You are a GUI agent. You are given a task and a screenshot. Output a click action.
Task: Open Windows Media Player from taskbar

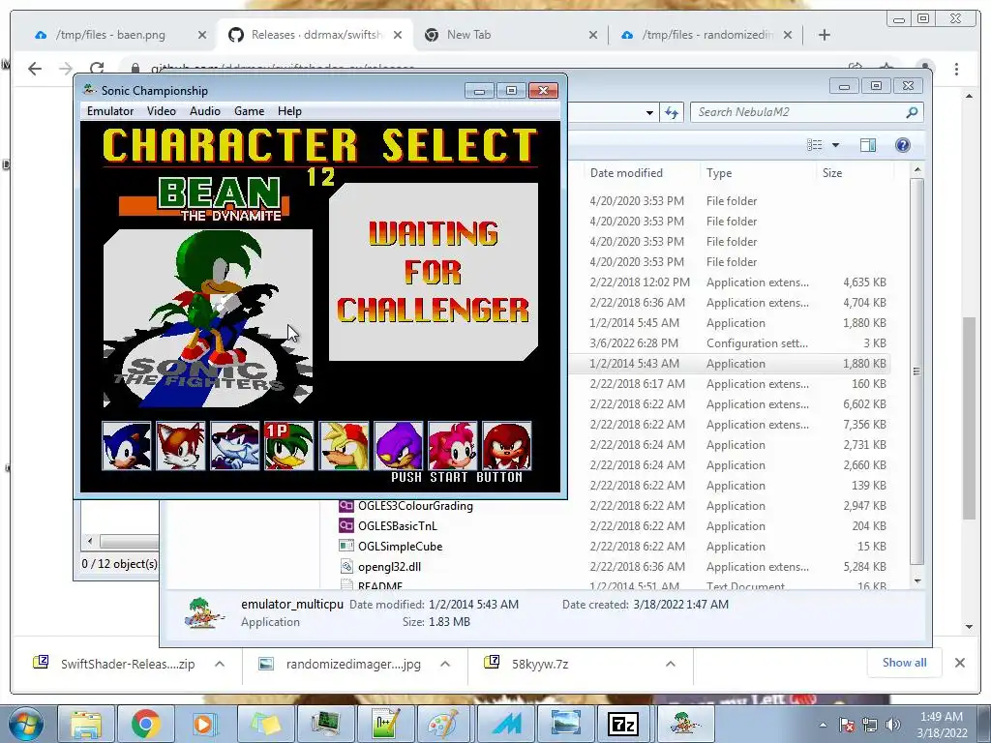[x=205, y=725]
